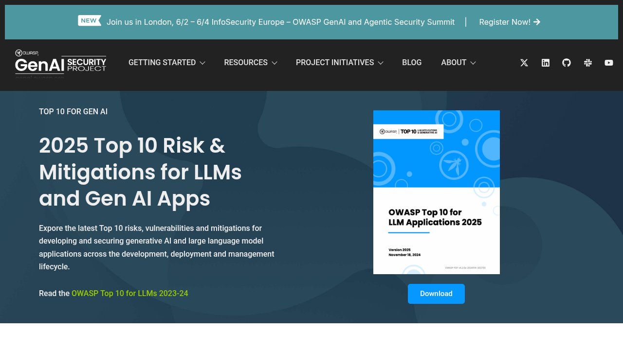Click the 'Expore the latest Top 10 risks' paragraph
623x350 pixels.
pyautogui.click(x=157, y=247)
